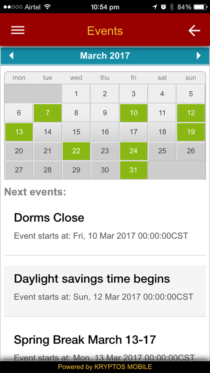Choose March 12 highlighted day
The width and height of the screenshot is (210, 373).
coord(191,113)
